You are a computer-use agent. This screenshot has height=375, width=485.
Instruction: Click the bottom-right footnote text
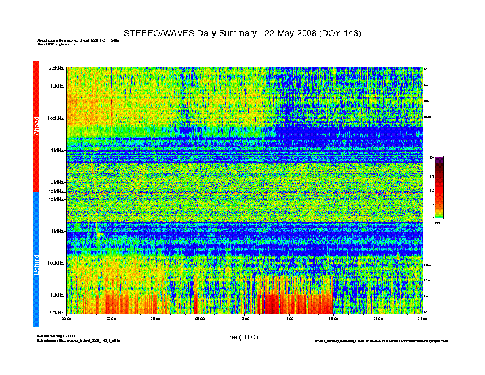tap(382, 341)
